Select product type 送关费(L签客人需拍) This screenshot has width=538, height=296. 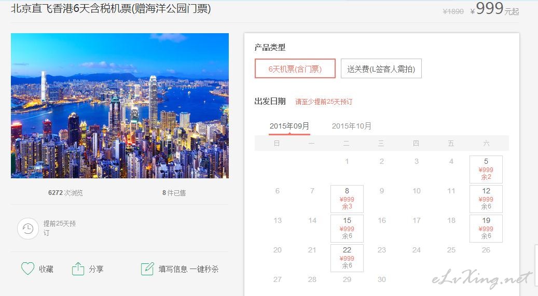[x=381, y=68]
